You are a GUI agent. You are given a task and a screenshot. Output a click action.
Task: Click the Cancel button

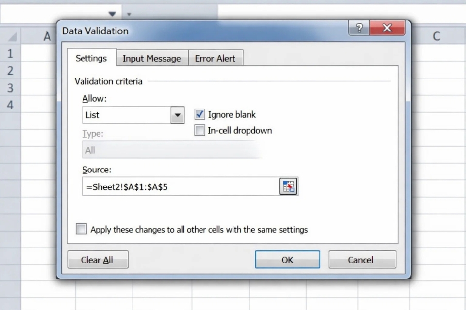tap(362, 259)
